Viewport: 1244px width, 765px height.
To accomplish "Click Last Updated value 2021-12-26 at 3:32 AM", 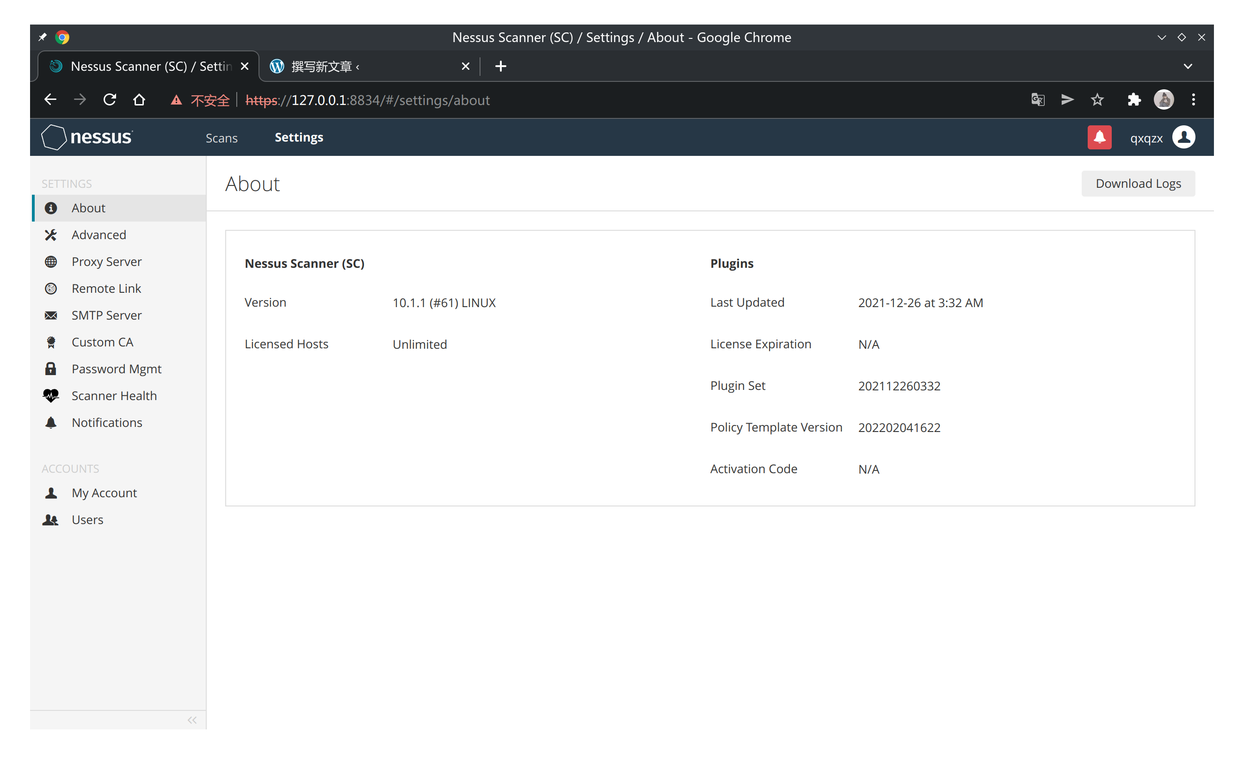I will [920, 302].
